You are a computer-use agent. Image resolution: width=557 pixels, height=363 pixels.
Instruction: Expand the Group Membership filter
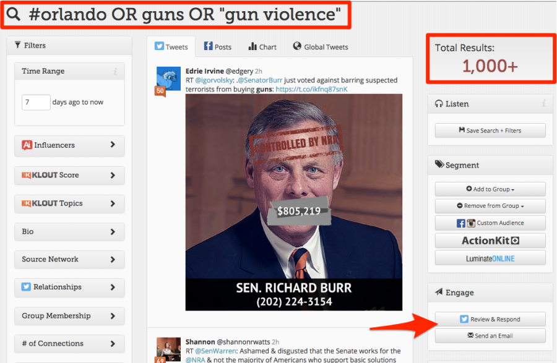(x=69, y=316)
